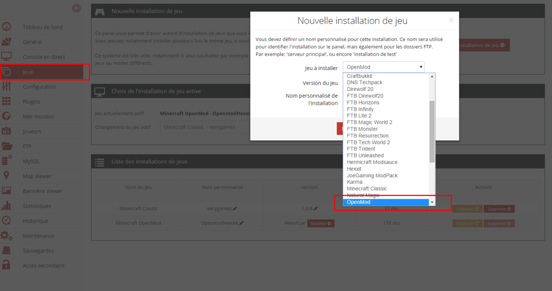Screen dimensions: 552x291
Task: Click the game list scroll-up arrow
Action: [432, 76]
